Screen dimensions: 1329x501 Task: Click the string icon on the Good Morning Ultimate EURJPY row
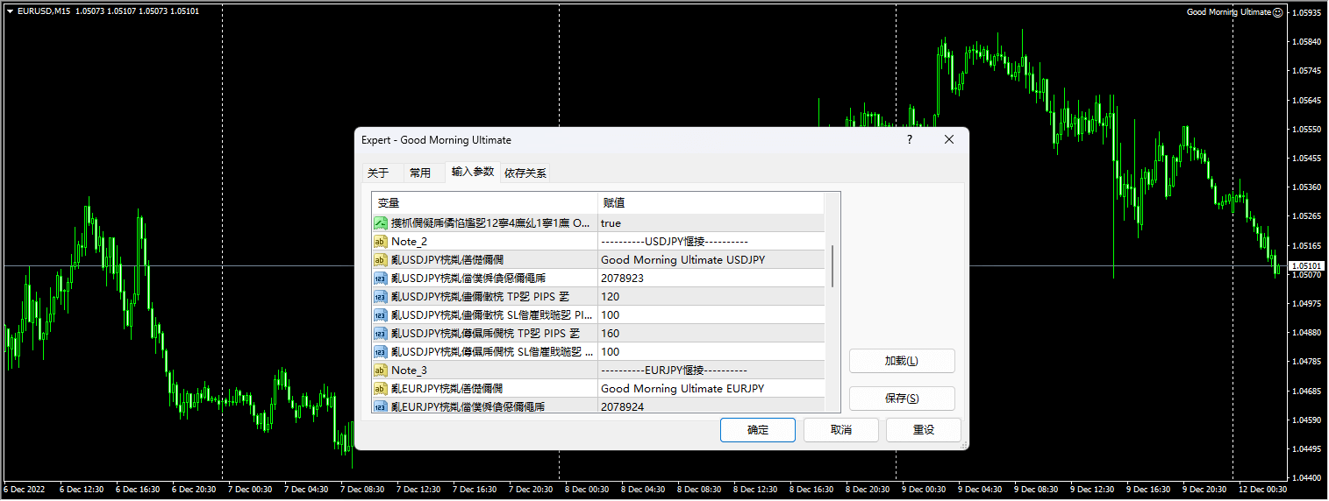(381, 389)
